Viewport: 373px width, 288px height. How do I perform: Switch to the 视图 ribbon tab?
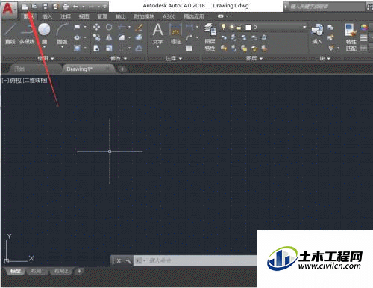coord(84,16)
